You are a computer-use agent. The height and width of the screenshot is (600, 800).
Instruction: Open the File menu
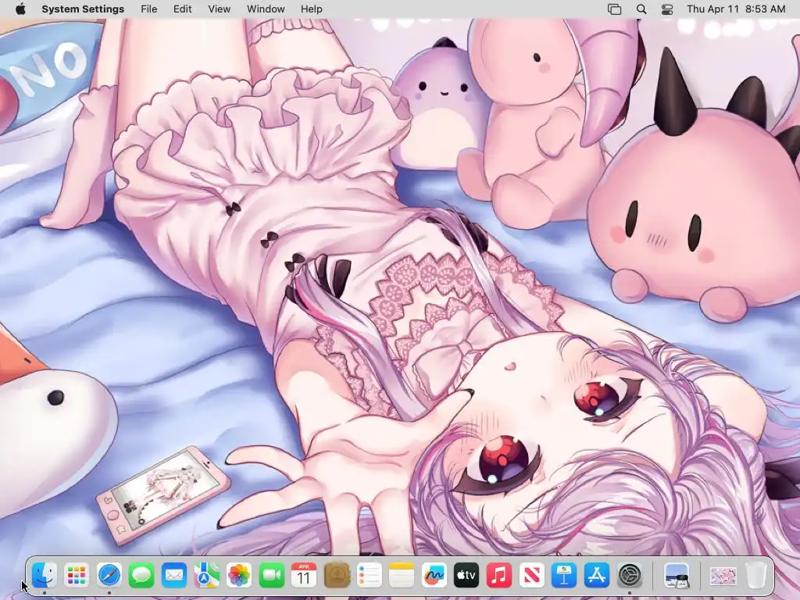point(149,9)
